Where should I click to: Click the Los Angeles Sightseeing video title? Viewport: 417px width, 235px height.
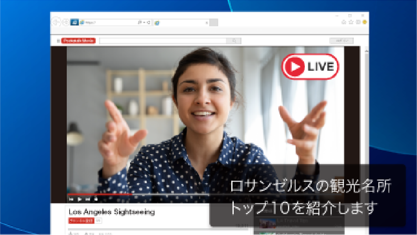click(x=112, y=212)
